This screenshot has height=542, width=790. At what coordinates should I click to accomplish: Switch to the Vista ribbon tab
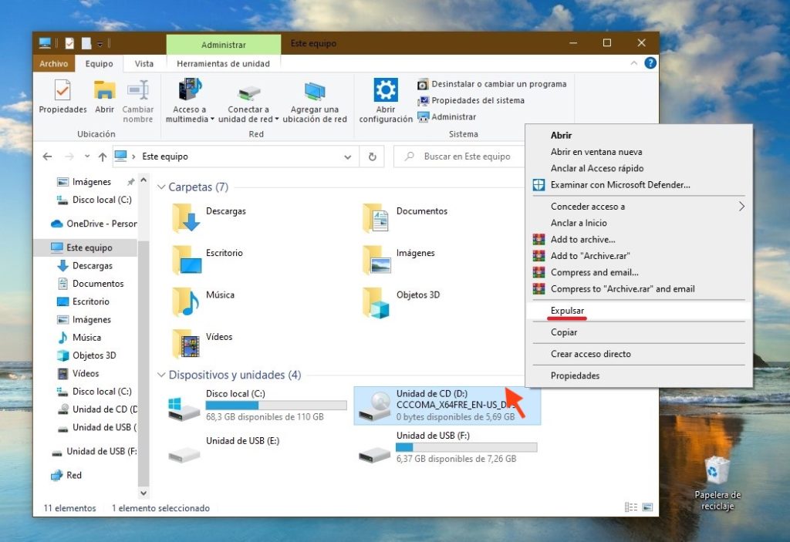click(x=144, y=64)
